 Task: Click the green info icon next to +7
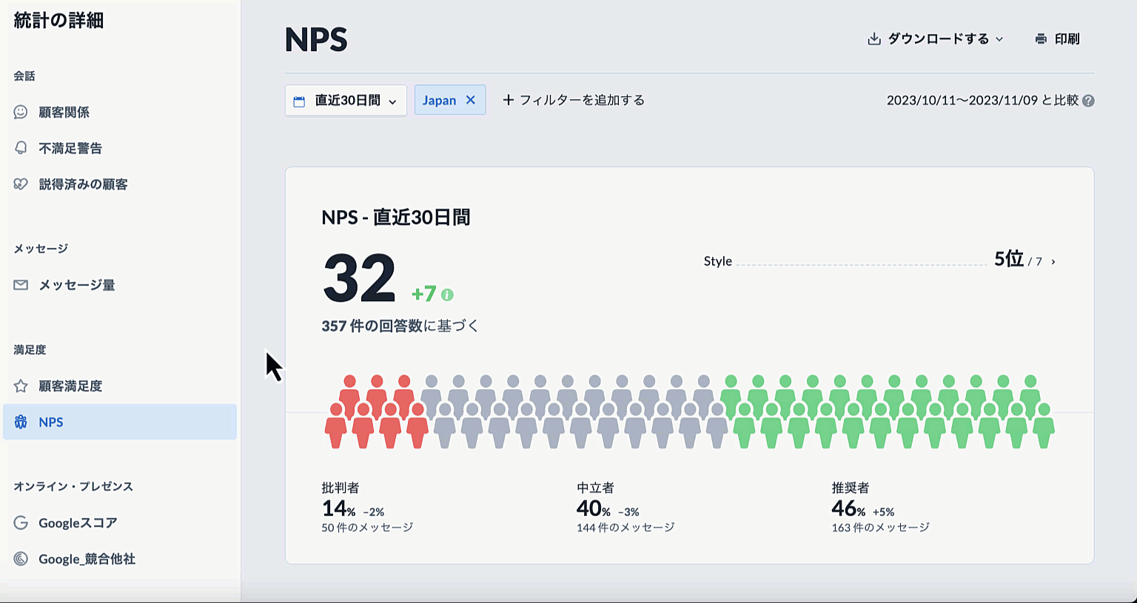click(447, 294)
